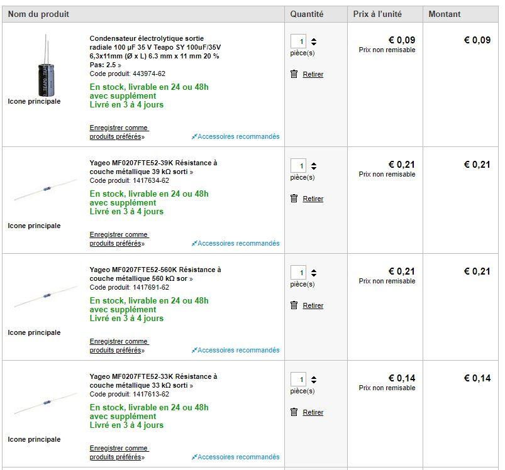Click quantity field of the Teapo capacitor
505x470 pixels.
point(298,41)
